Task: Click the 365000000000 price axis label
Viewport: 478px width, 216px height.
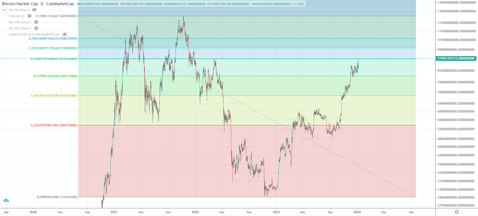Action: pyautogui.click(x=456, y=172)
